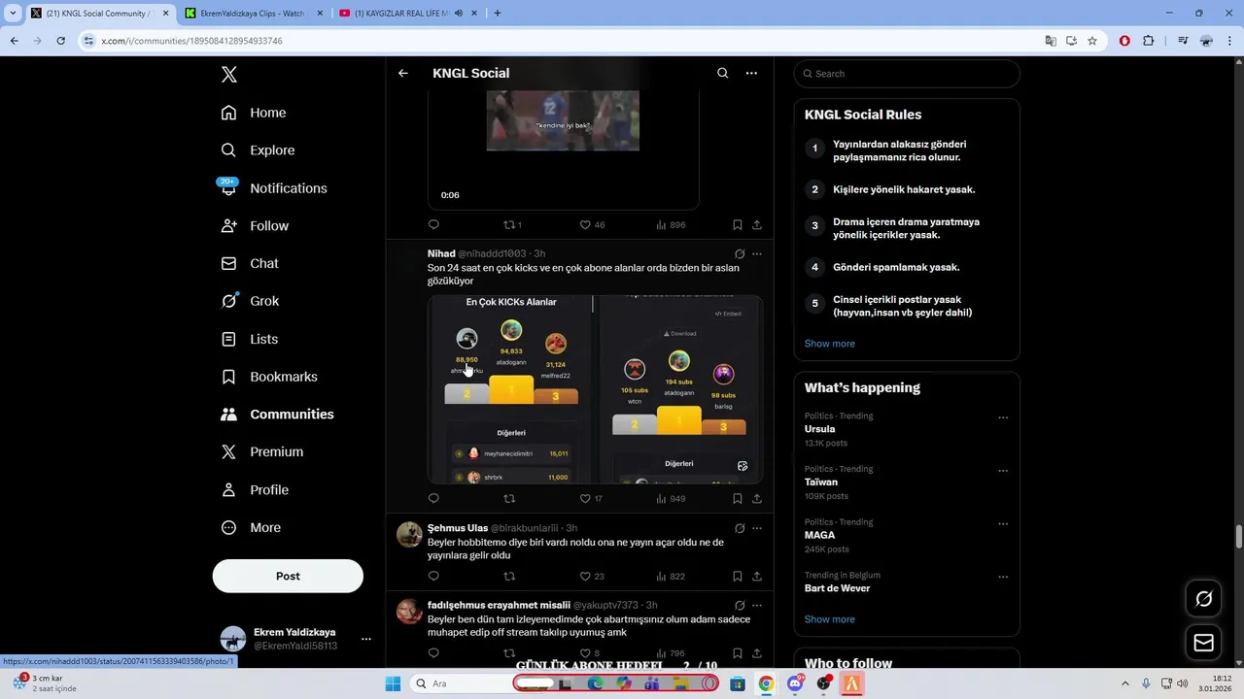Open Nihad's profile name link
1244x699 pixels.
coord(441,253)
